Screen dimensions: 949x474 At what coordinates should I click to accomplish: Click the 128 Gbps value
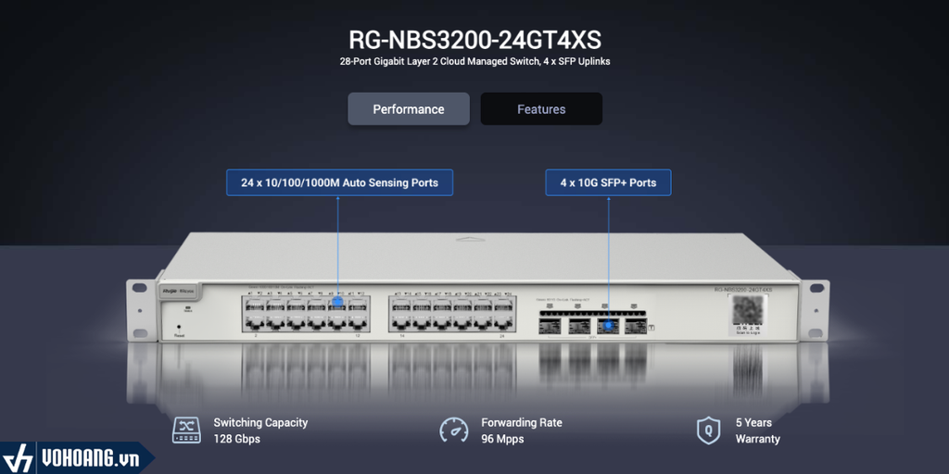pos(236,439)
